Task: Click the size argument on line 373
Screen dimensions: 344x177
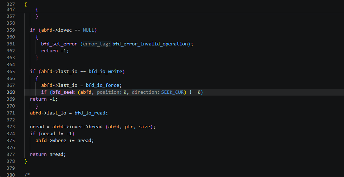Action: pos(144,127)
